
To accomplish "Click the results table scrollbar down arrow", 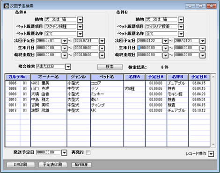I will click(x=213, y=144).
